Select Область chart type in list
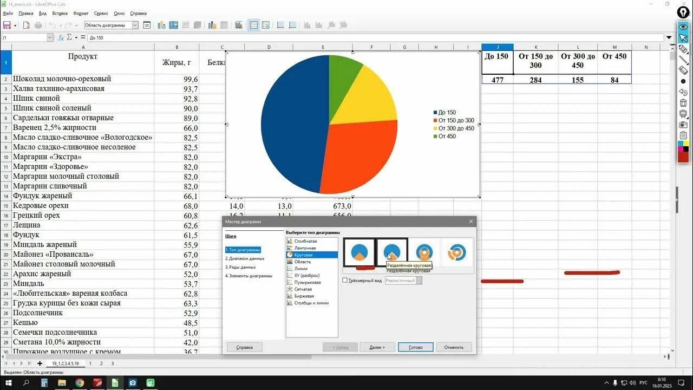Image resolution: width=693 pixels, height=390 pixels. click(x=312, y=262)
